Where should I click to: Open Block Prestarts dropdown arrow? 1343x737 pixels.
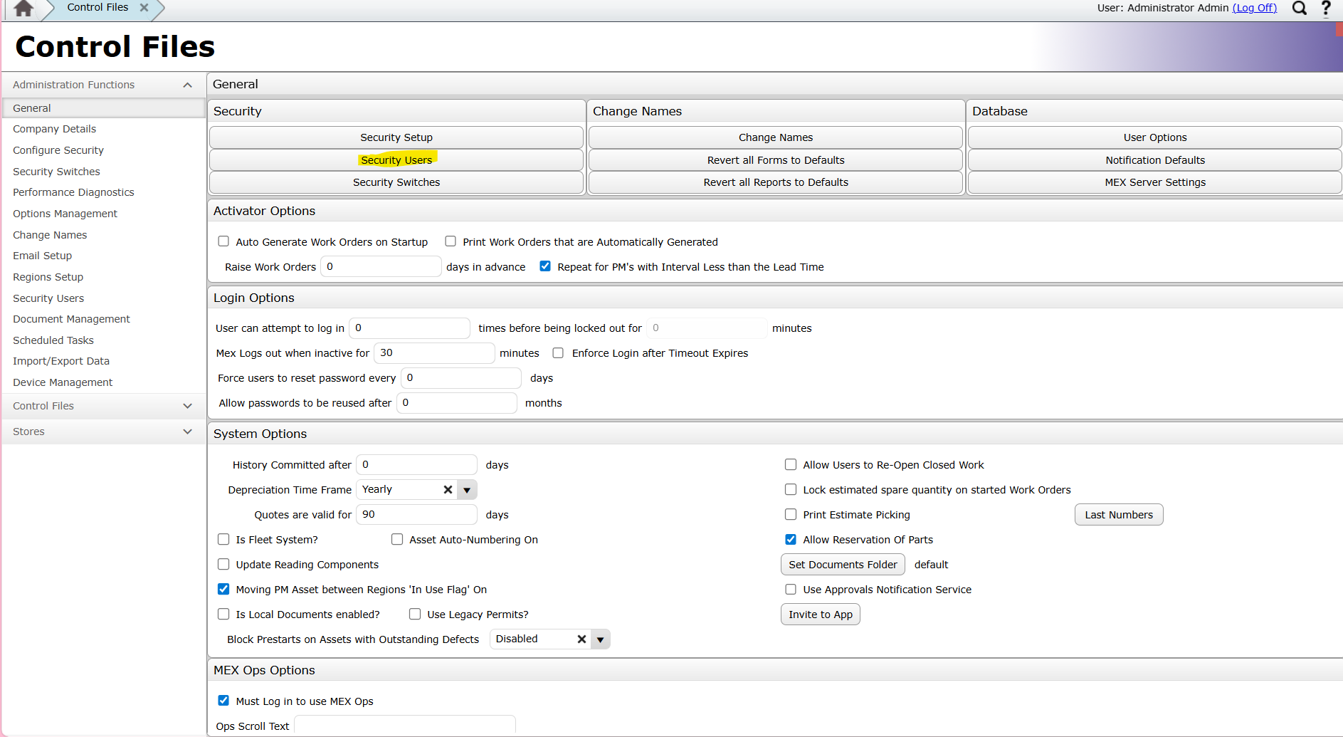click(601, 639)
